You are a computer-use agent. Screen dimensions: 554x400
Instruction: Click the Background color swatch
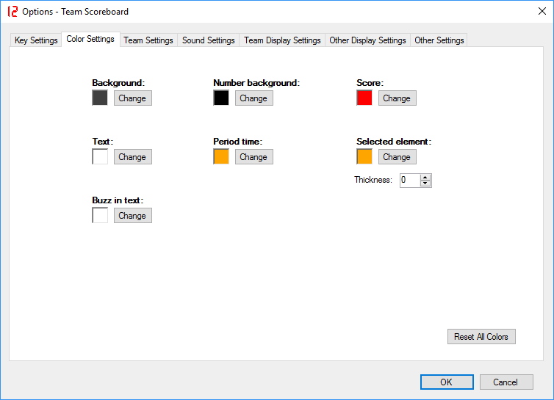(x=100, y=98)
